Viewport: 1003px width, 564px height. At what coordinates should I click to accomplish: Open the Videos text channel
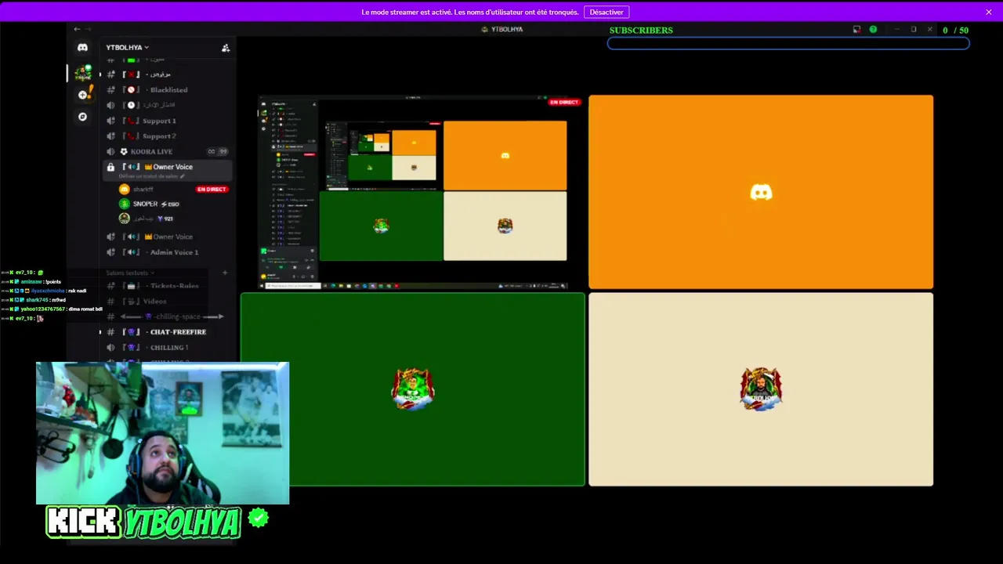pyautogui.click(x=168, y=301)
